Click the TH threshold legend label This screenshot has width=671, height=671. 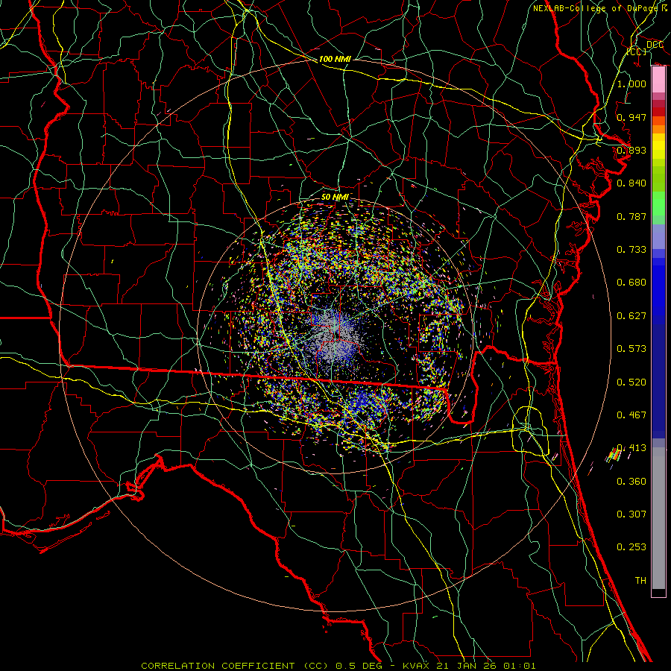coord(640,581)
